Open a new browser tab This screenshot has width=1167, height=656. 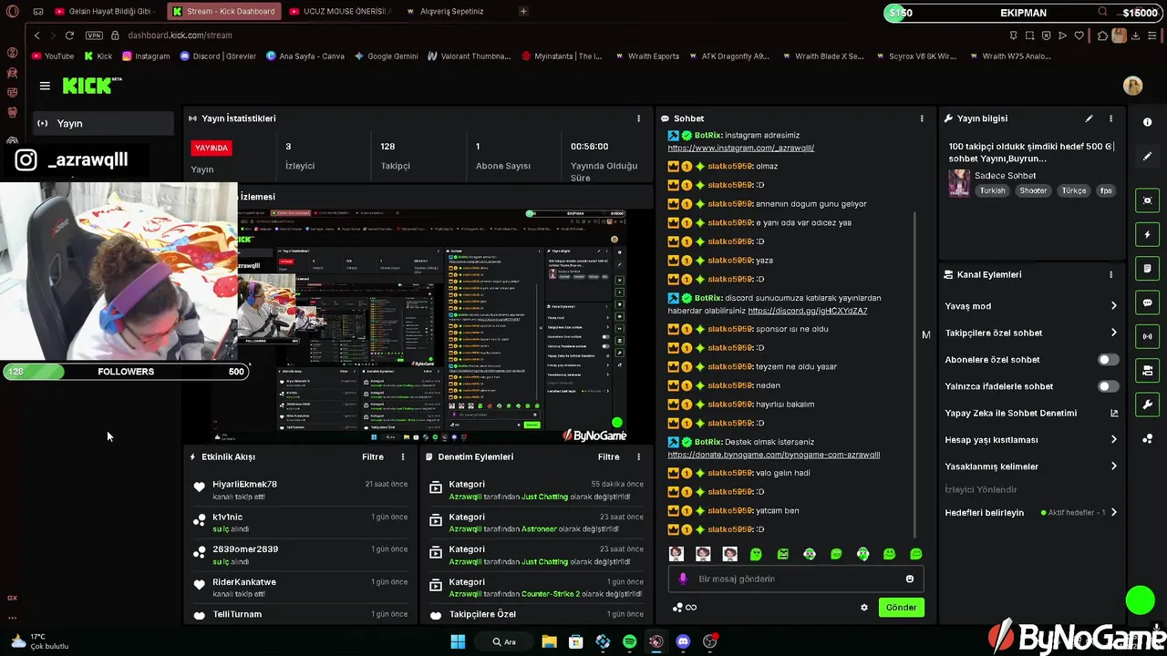click(x=522, y=12)
